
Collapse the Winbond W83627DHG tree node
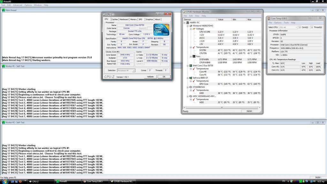[188, 26]
